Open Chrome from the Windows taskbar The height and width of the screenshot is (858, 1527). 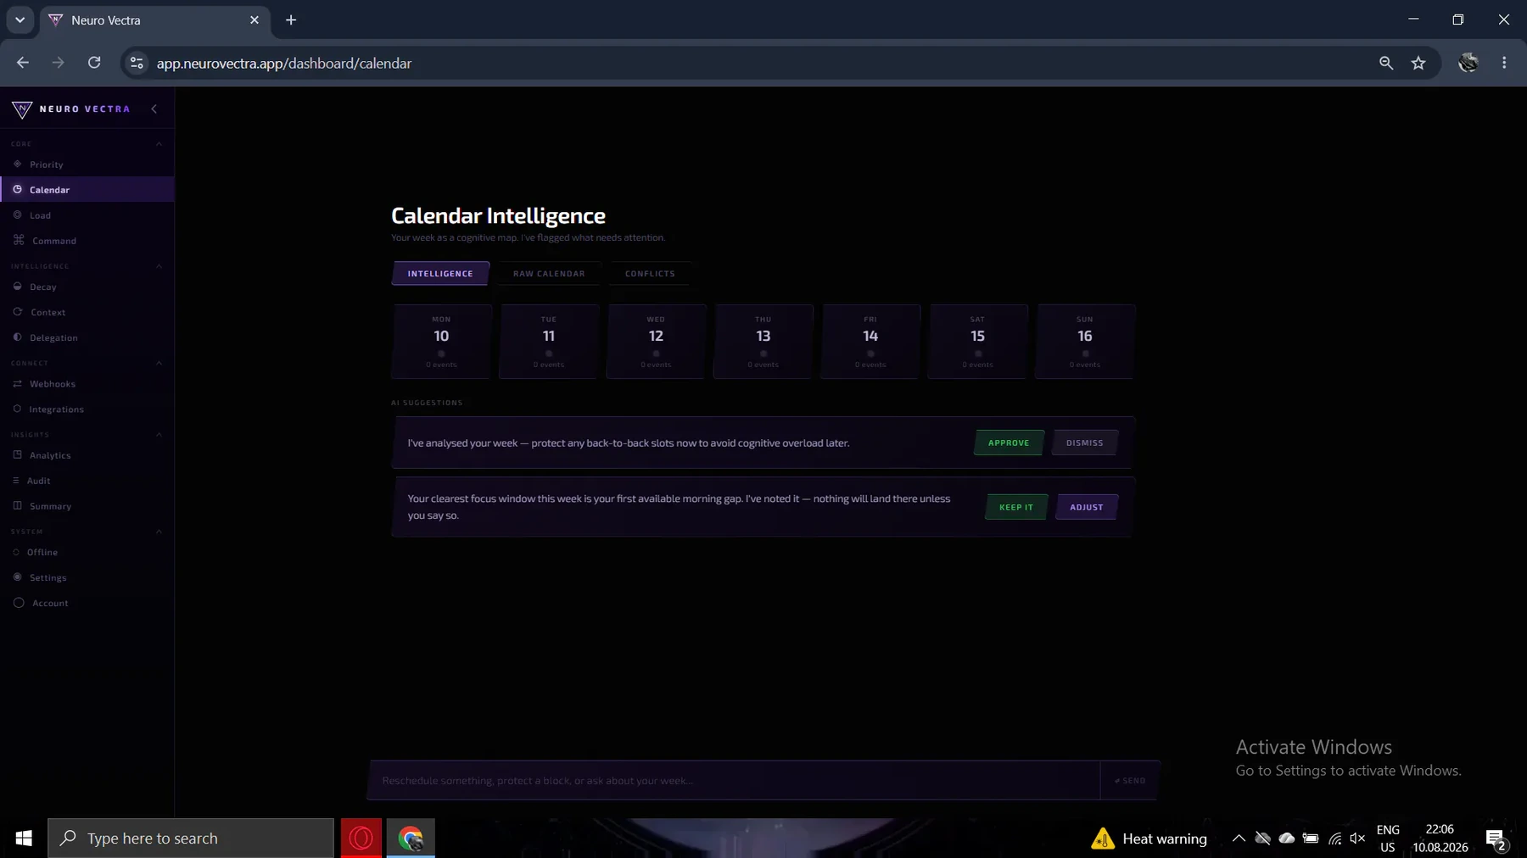point(411,838)
